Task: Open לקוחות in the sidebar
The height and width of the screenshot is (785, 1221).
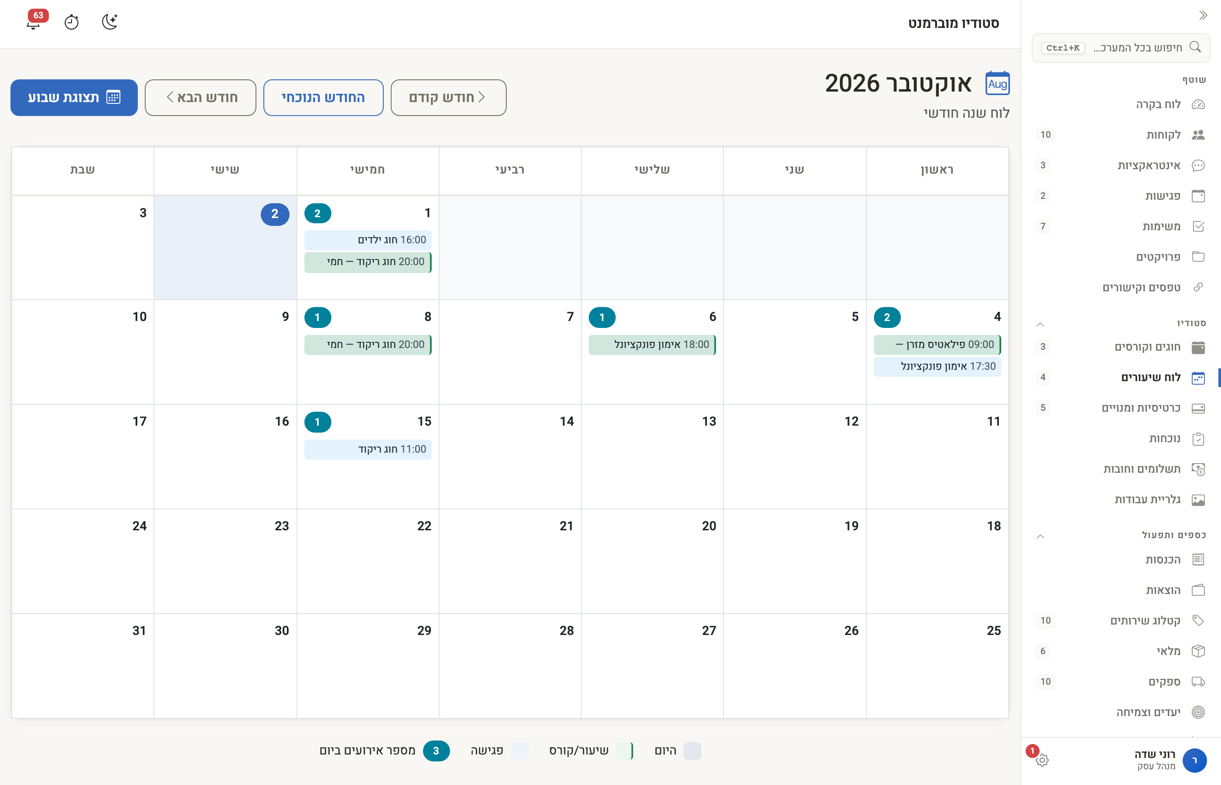Action: 1121,135
